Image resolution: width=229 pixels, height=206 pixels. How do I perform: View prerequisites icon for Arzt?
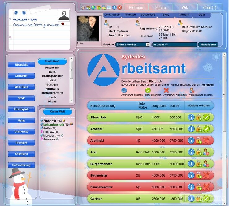click(206, 152)
